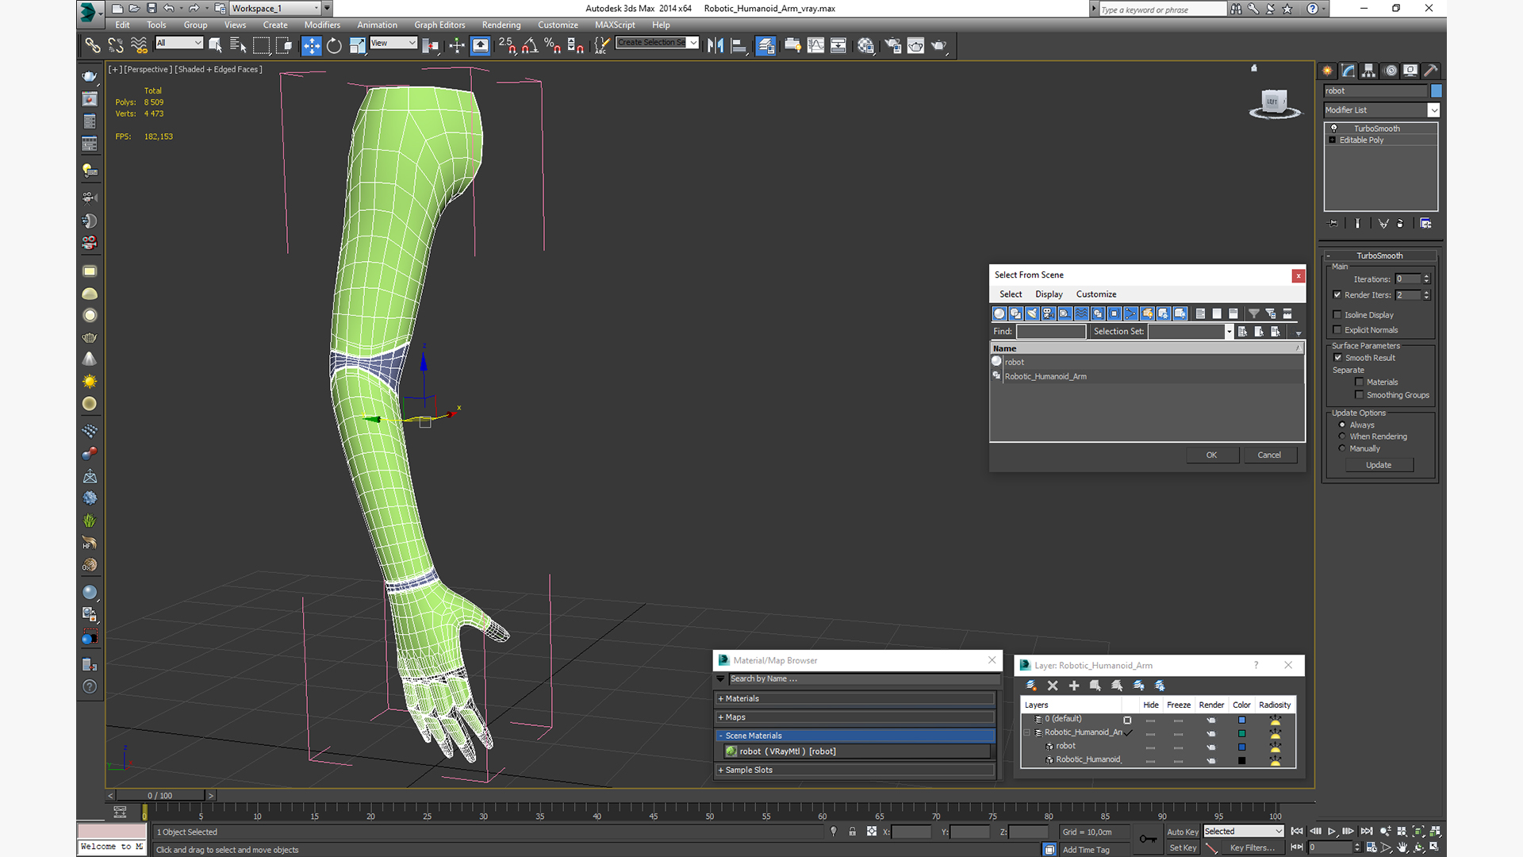
Task: Click the Select and Link chain icon
Action: click(93, 45)
